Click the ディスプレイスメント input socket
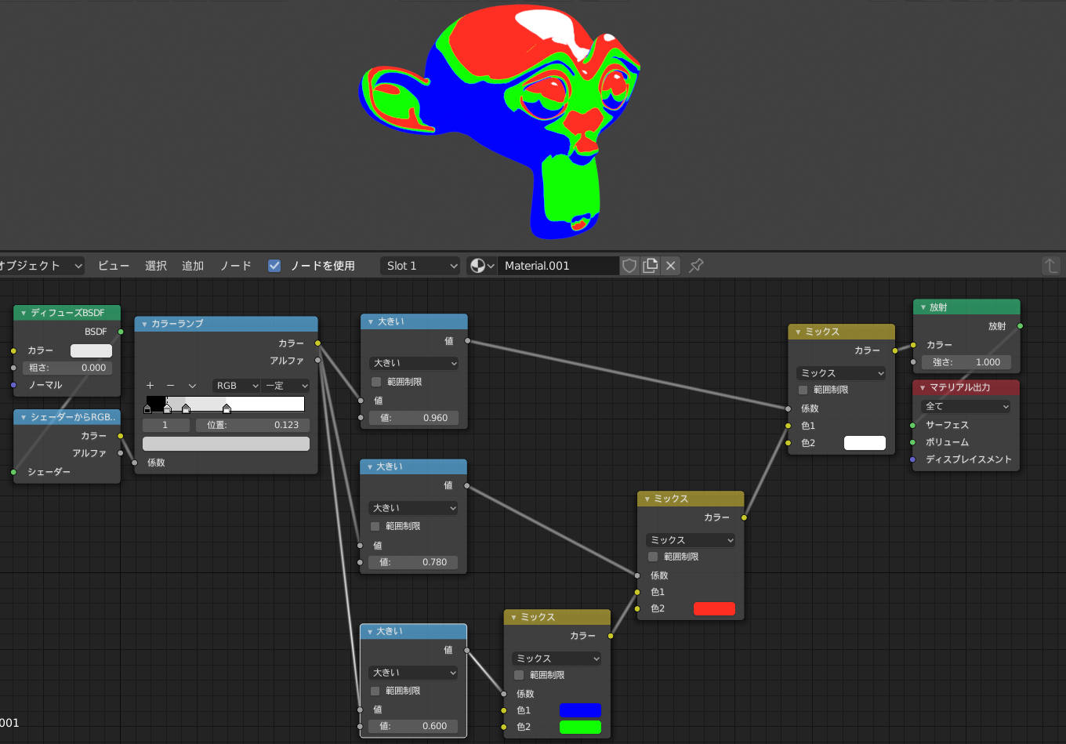1066x744 pixels. 913,459
